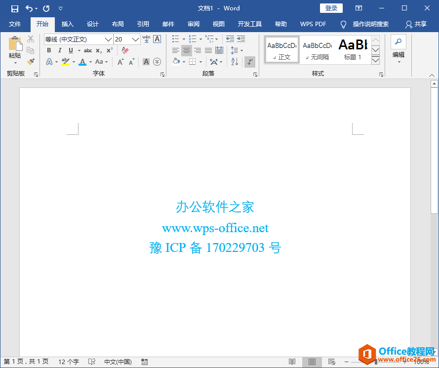Toggle Underline formatting

tap(71, 50)
